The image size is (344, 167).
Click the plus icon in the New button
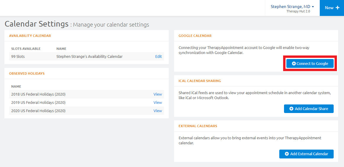pos(337,8)
